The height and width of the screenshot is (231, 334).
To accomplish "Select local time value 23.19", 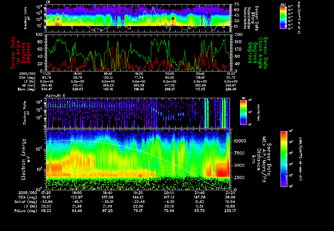I will click(x=169, y=206).
